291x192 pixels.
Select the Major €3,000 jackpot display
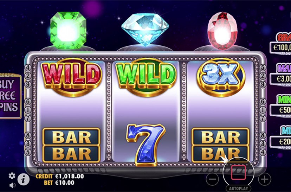tap(280, 75)
